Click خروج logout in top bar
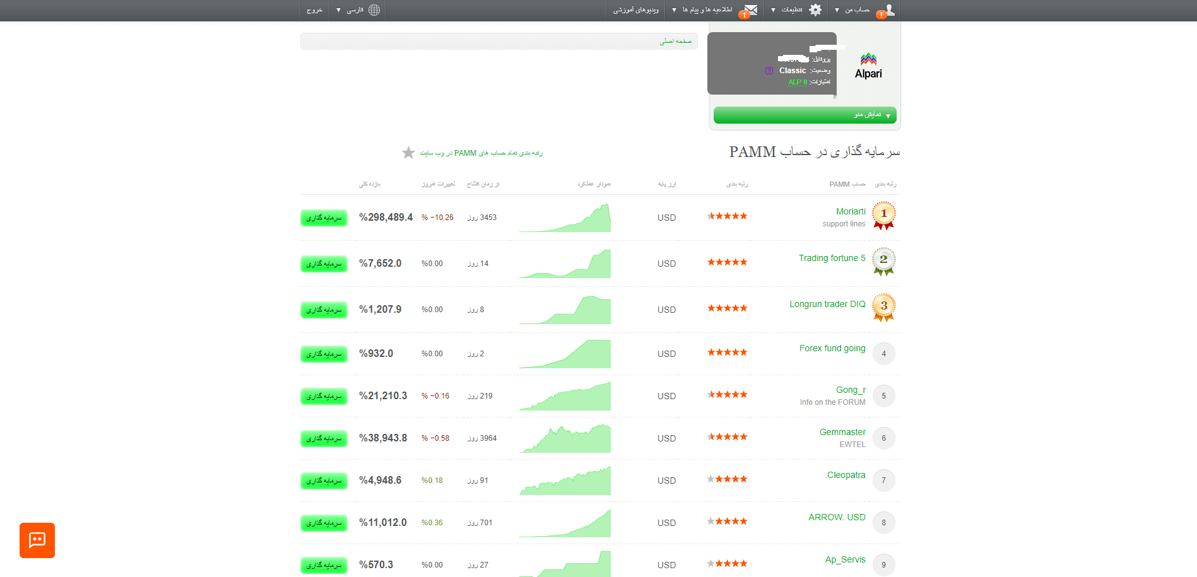The width and height of the screenshot is (1197, 577). (x=314, y=10)
